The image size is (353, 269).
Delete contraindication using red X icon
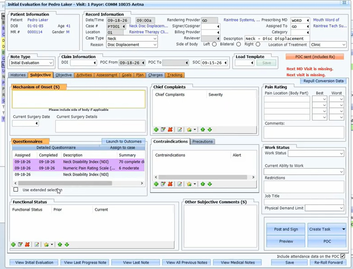pos(170,184)
